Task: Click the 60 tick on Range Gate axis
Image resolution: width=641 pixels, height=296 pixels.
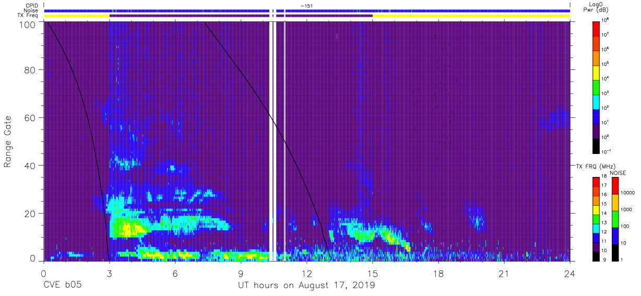Action: [29, 117]
